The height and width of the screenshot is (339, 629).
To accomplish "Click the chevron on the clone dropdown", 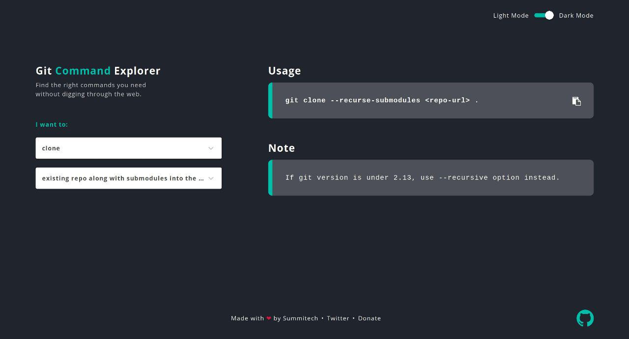I will point(211,148).
